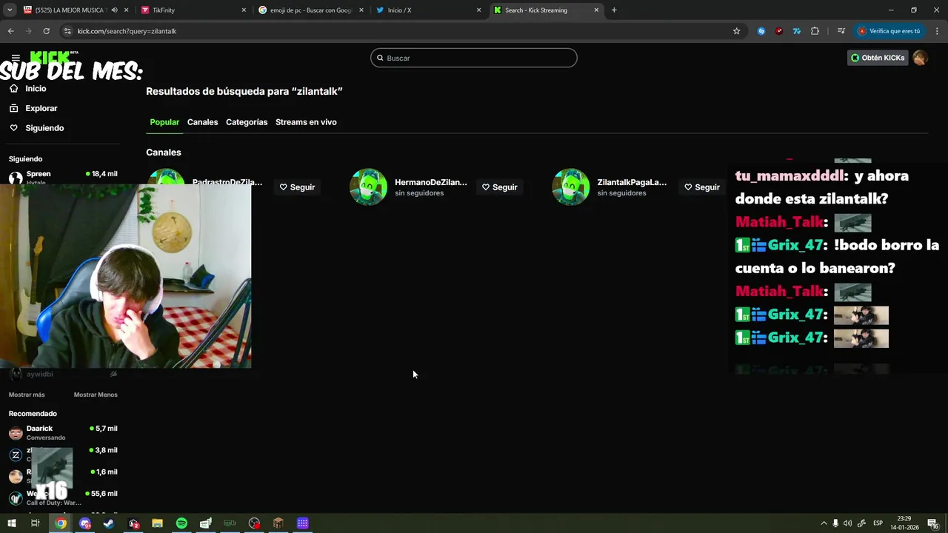The image size is (948, 533).
Task: Open Spotify from the taskbar
Action: tap(181, 523)
